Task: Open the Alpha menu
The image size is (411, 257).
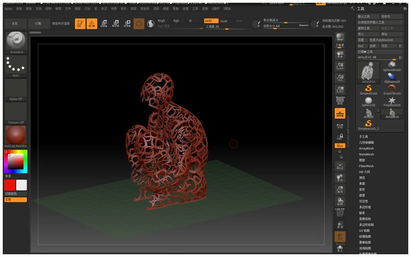Action: point(8,9)
